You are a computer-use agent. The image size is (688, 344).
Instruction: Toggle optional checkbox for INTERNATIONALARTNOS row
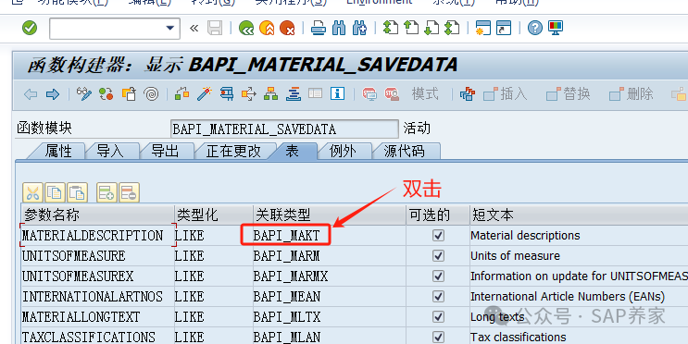click(438, 296)
